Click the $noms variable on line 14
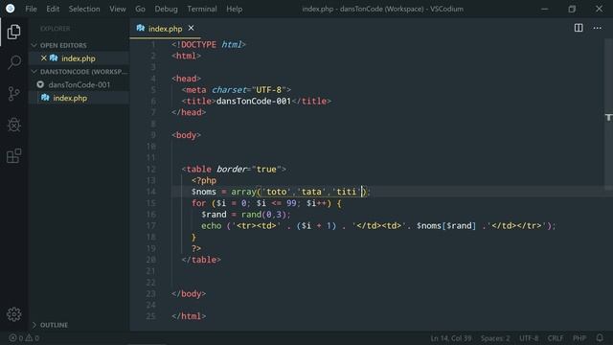This screenshot has height=345, width=613. pos(203,192)
